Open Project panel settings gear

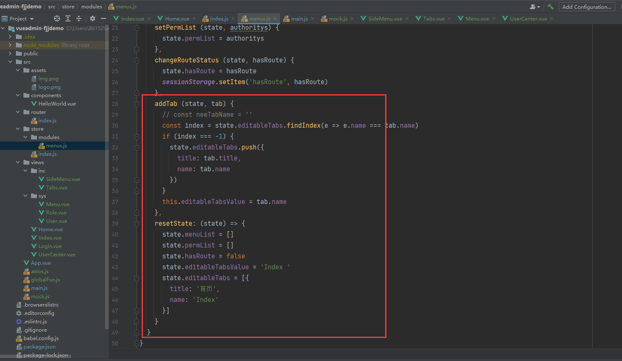93,18
